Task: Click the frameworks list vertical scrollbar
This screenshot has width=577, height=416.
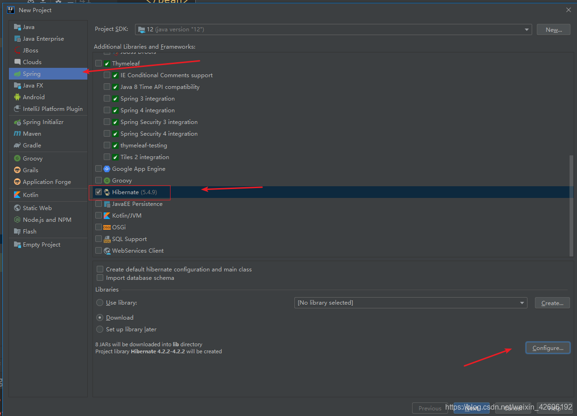Action: coord(571,206)
